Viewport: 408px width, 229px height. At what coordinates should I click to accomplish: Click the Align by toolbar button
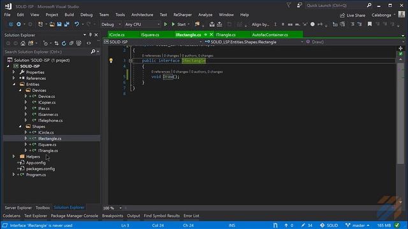tap(260, 24)
